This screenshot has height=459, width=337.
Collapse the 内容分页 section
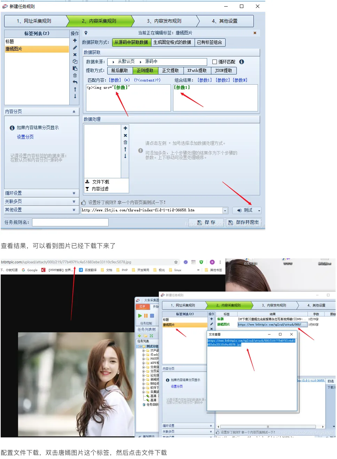coord(73,111)
